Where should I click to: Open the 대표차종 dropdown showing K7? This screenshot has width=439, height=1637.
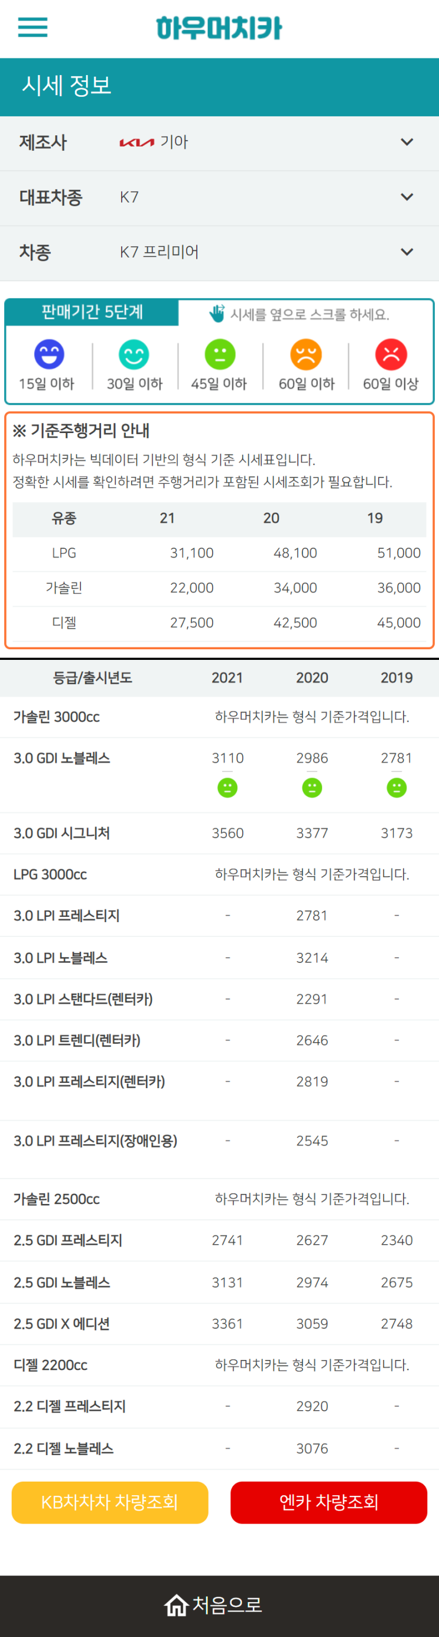tap(219, 197)
